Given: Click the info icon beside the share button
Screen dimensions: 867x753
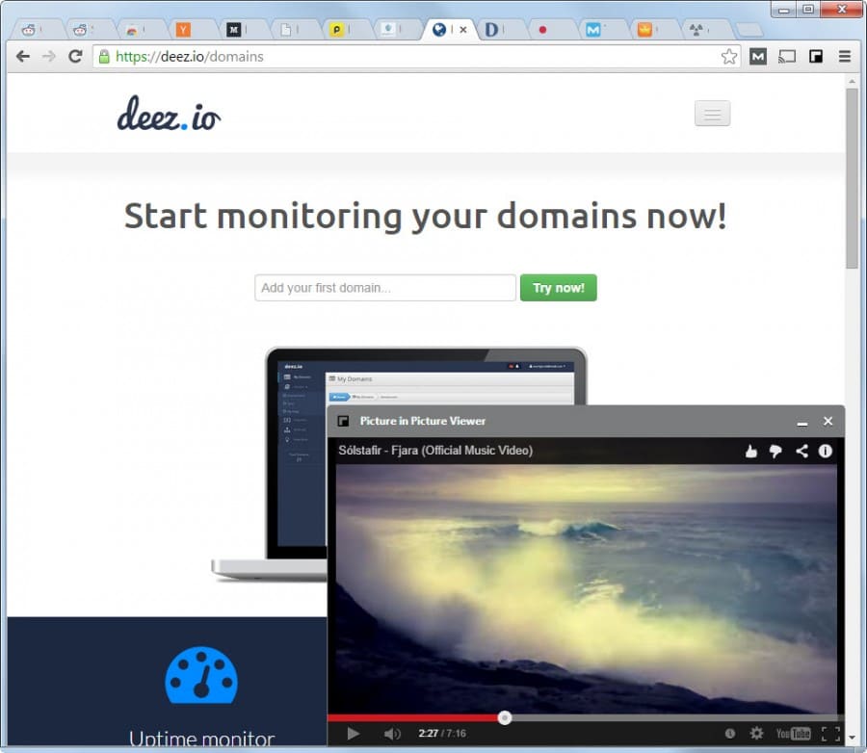Looking at the screenshot, I should coord(826,451).
